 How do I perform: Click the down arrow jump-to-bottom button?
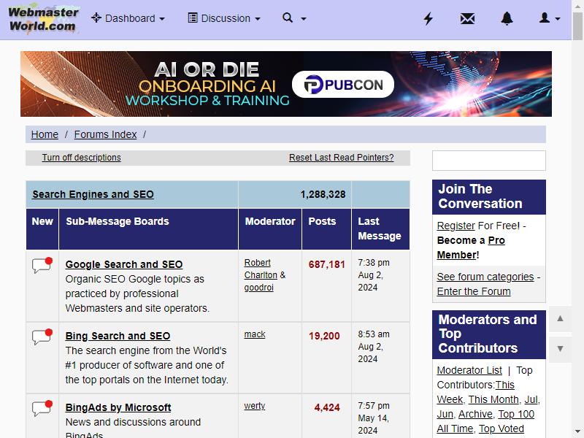click(x=560, y=349)
